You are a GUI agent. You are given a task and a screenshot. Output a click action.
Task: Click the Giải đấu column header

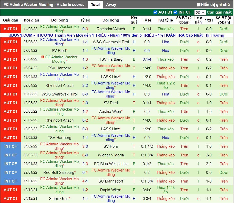tap(11, 20)
